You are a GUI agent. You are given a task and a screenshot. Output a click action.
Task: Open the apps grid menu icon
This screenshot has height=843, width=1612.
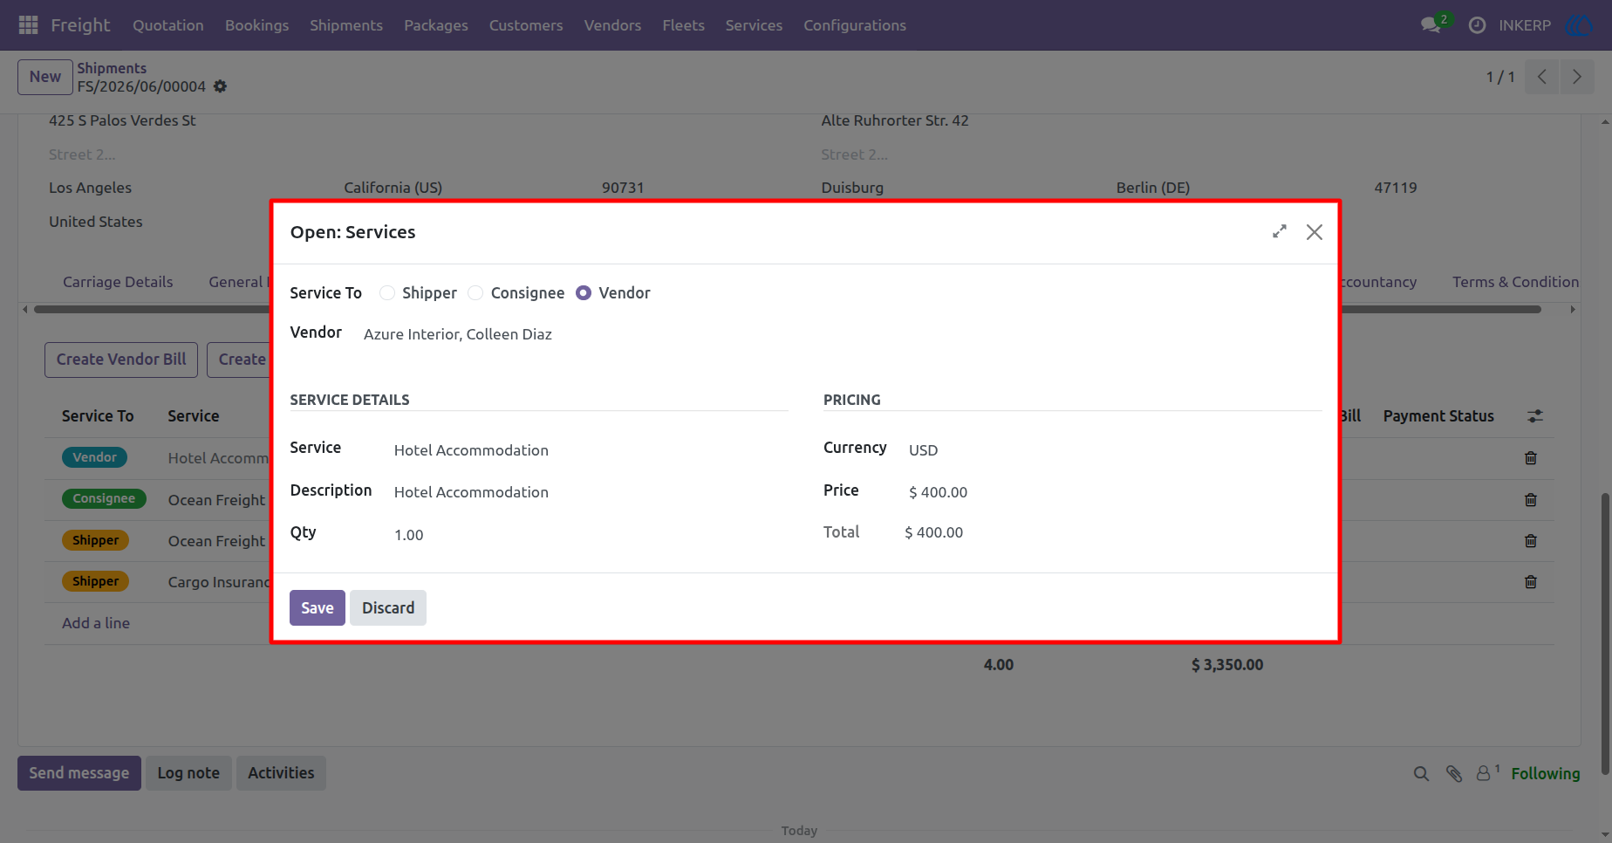[28, 25]
